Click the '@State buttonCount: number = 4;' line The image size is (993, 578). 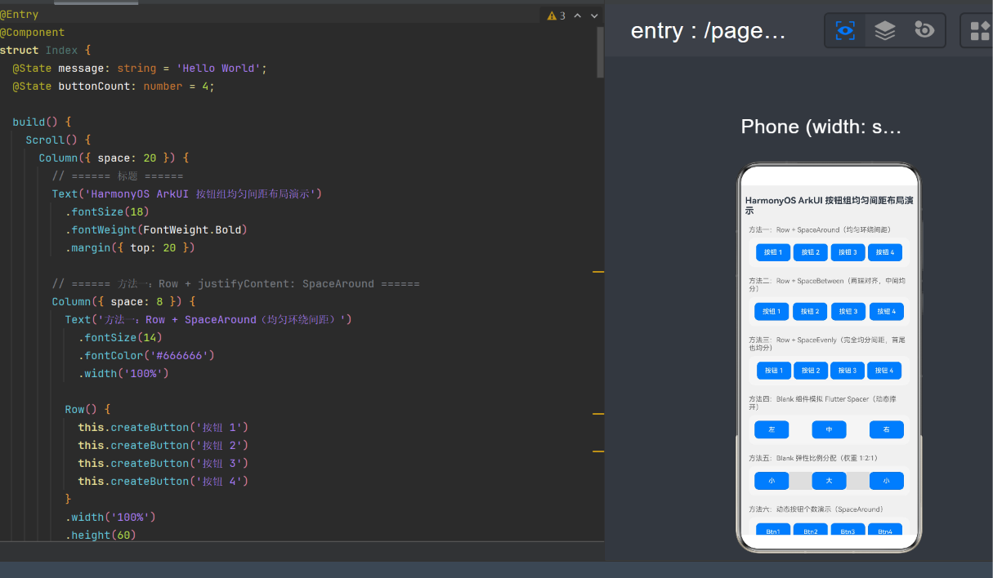tap(114, 86)
